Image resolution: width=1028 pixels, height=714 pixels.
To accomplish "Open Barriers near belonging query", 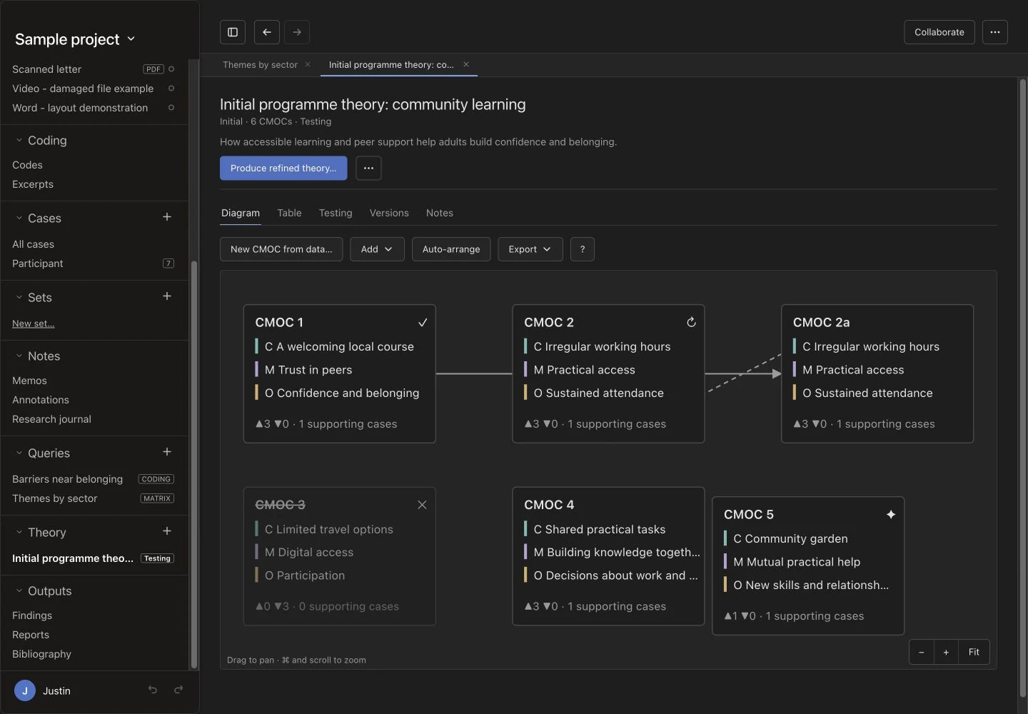I will click(x=67, y=479).
